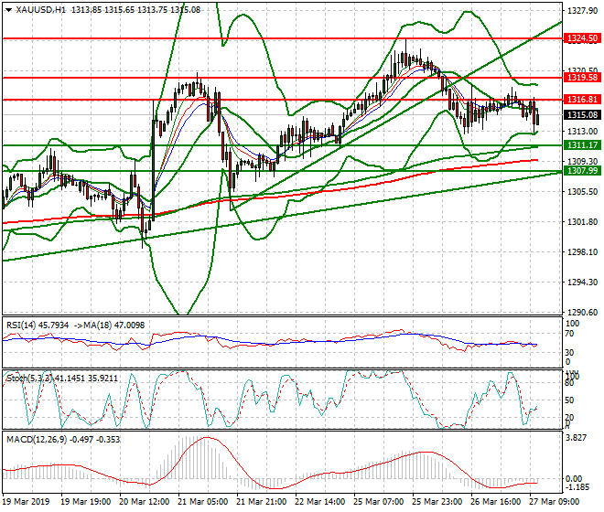
Task: Click the 1290.60 price scale value
Action: coord(583,312)
